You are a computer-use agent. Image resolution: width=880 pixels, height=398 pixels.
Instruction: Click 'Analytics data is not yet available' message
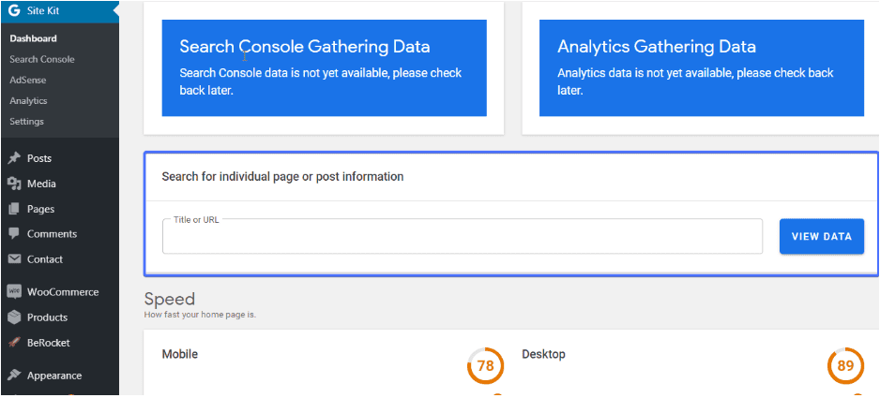point(695,81)
